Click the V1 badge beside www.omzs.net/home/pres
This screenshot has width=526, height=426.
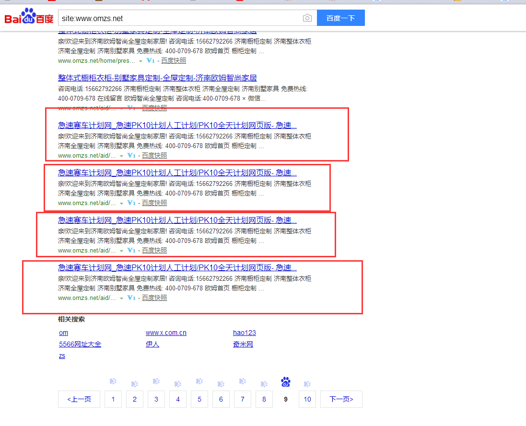point(151,61)
